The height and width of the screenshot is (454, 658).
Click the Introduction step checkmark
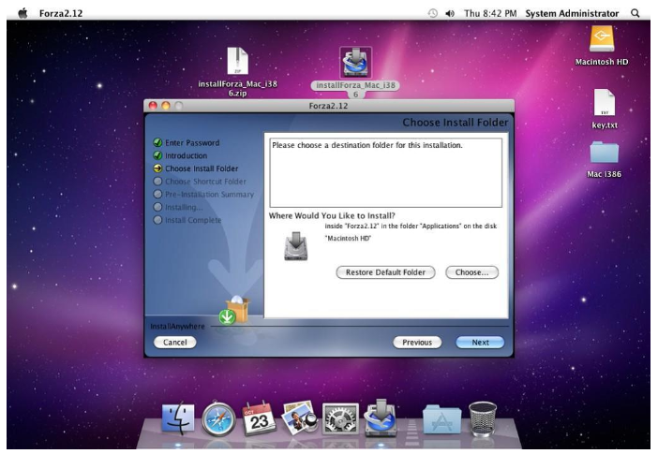coord(157,155)
